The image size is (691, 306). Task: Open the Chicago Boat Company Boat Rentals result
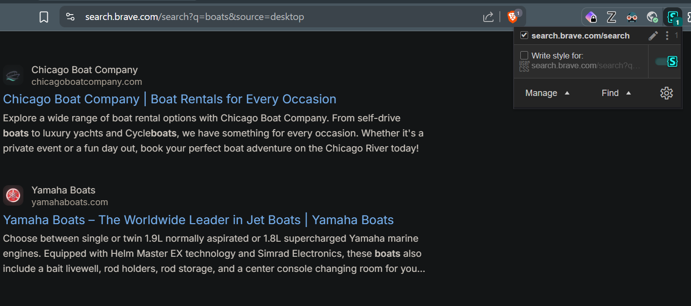point(170,99)
